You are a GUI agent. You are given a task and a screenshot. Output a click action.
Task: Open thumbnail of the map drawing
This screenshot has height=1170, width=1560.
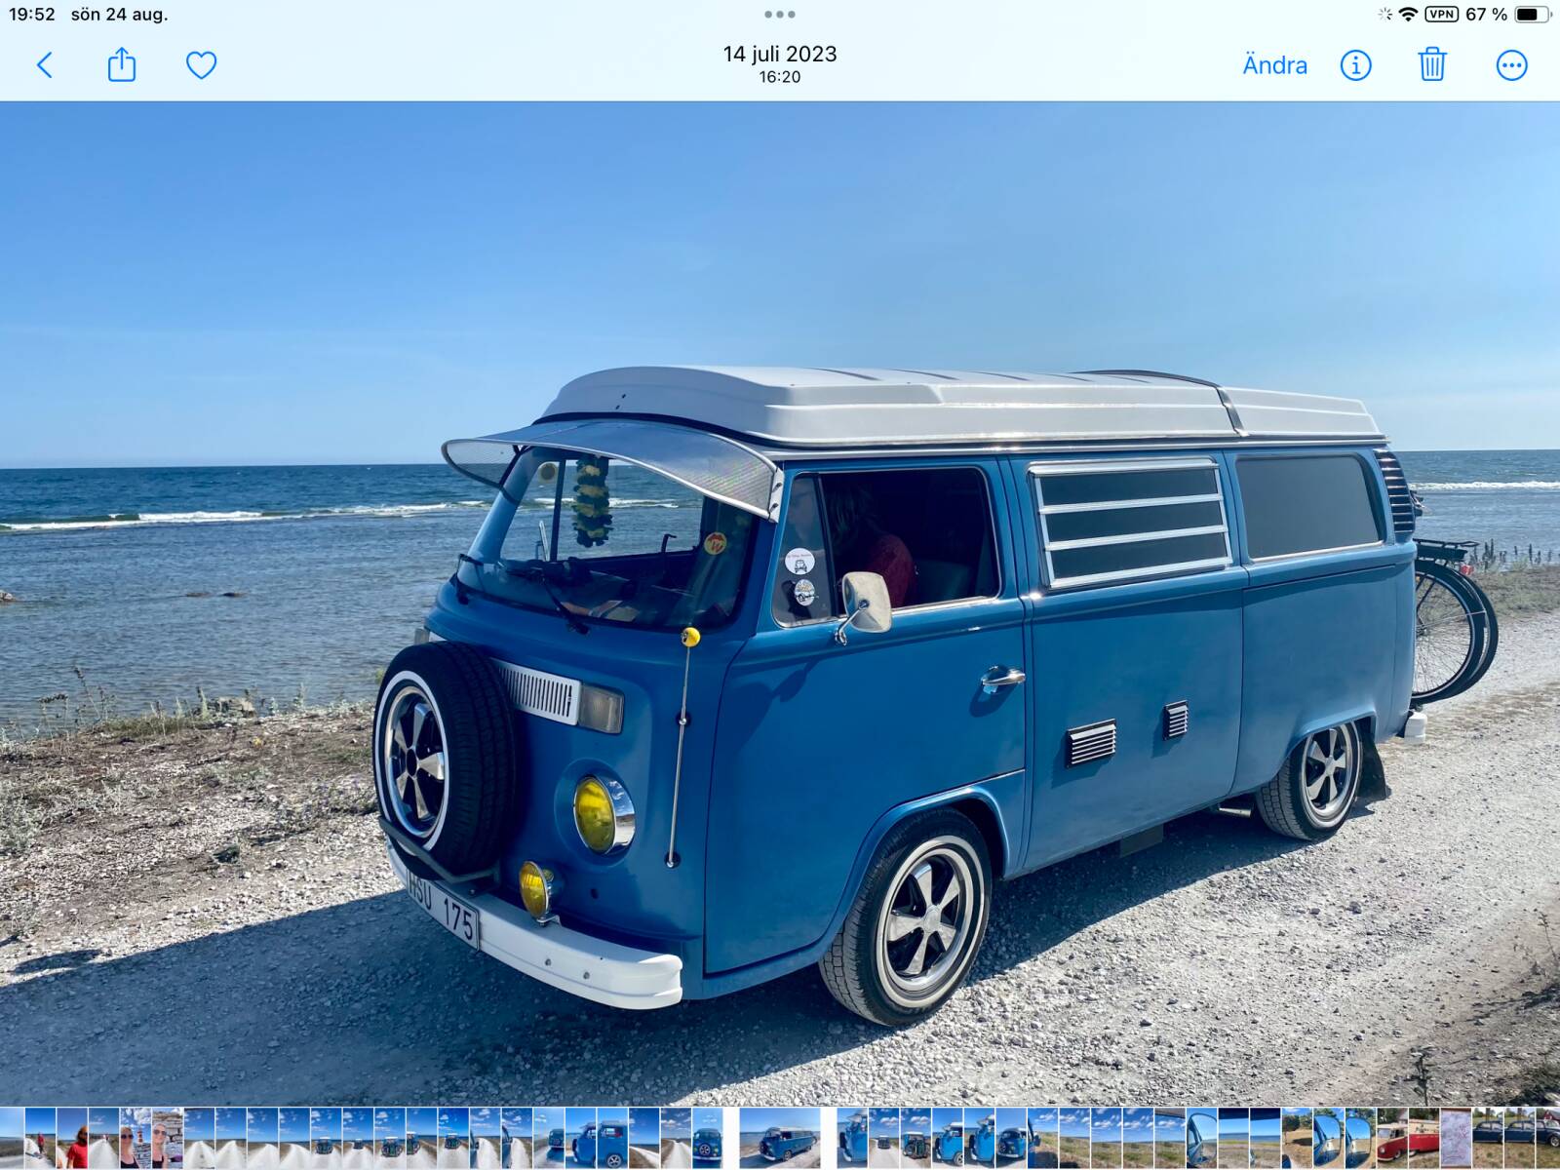[x=1456, y=1138]
